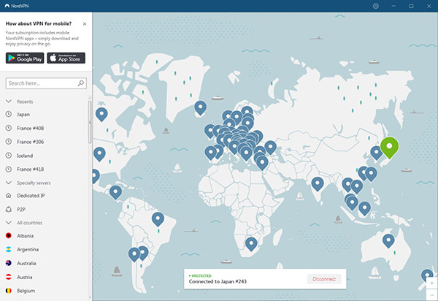The width and height of the screenshot is (438, 301).
Task: Click the Austria flag icon
Action: (9, 277)
